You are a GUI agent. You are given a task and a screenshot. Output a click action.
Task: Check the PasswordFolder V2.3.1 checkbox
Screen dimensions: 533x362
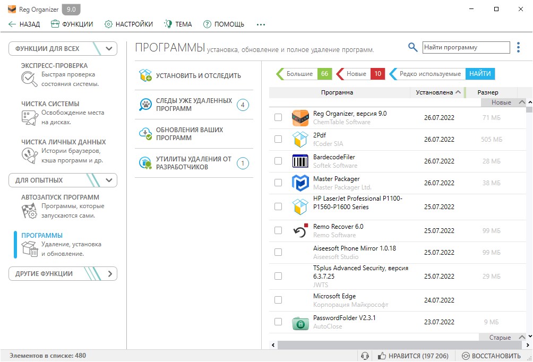278,322
